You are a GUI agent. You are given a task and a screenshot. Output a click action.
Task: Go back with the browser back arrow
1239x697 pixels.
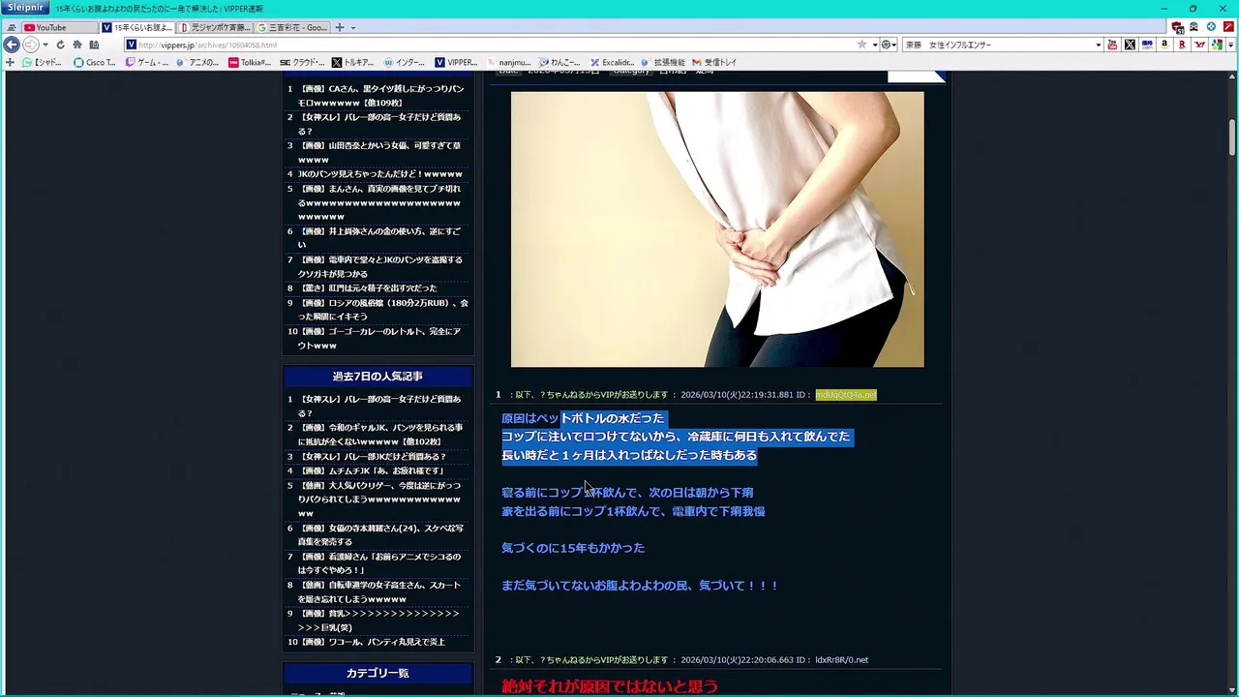click(x=12, y=45)
